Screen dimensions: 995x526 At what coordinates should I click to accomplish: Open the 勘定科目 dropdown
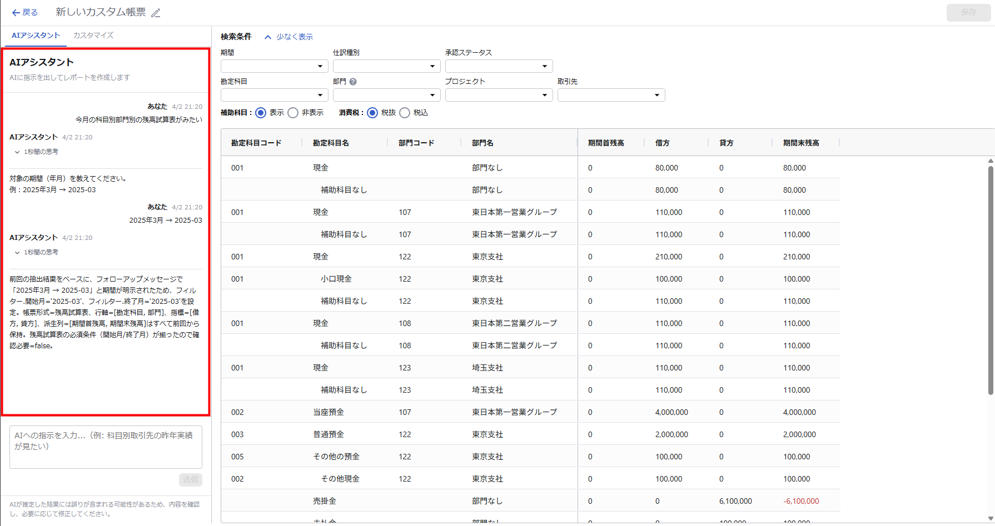274,95
